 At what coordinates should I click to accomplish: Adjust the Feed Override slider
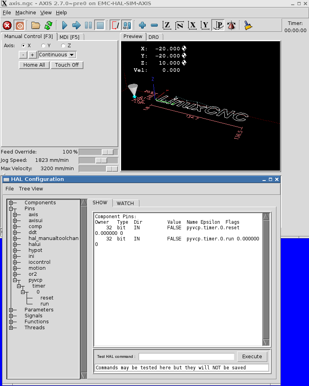(108, 152)
